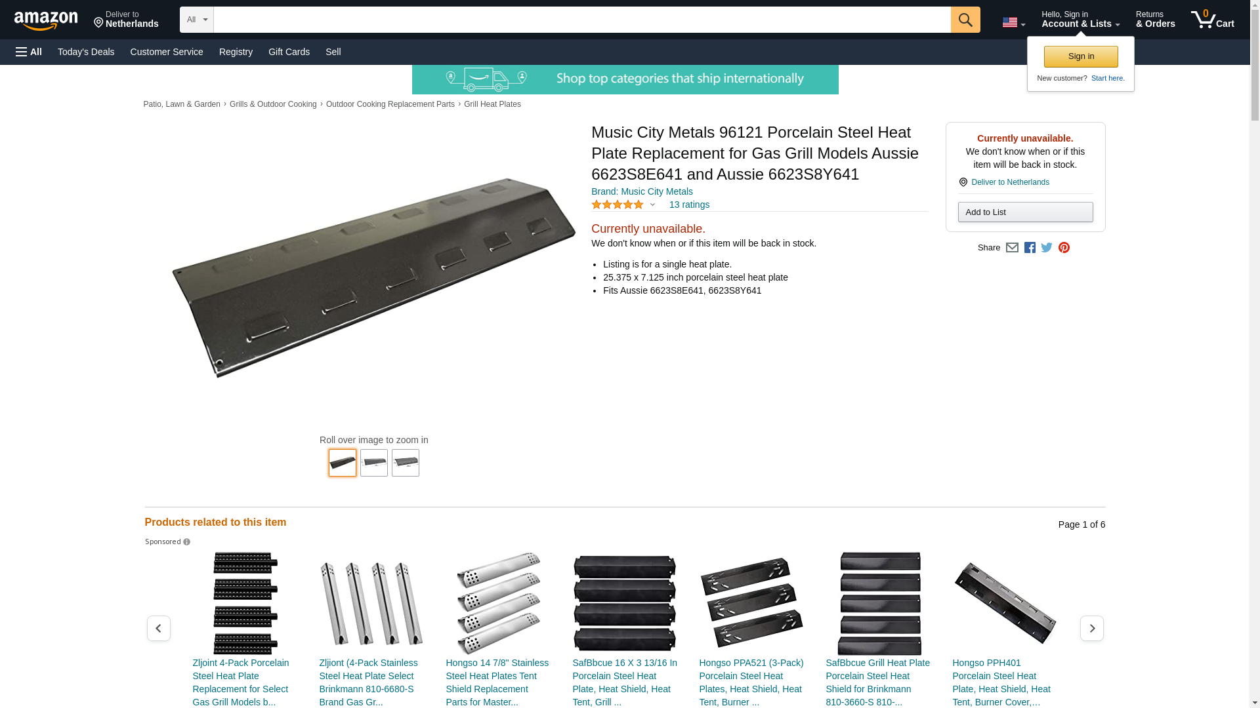Viewport: 1260px width, 708px height.
Task: Open the country flag language selector
Action: pyautogui.click(x=1013, y=22)
